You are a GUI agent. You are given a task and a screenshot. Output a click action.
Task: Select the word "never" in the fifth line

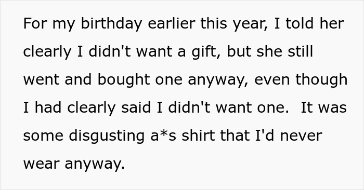(301, 137)
